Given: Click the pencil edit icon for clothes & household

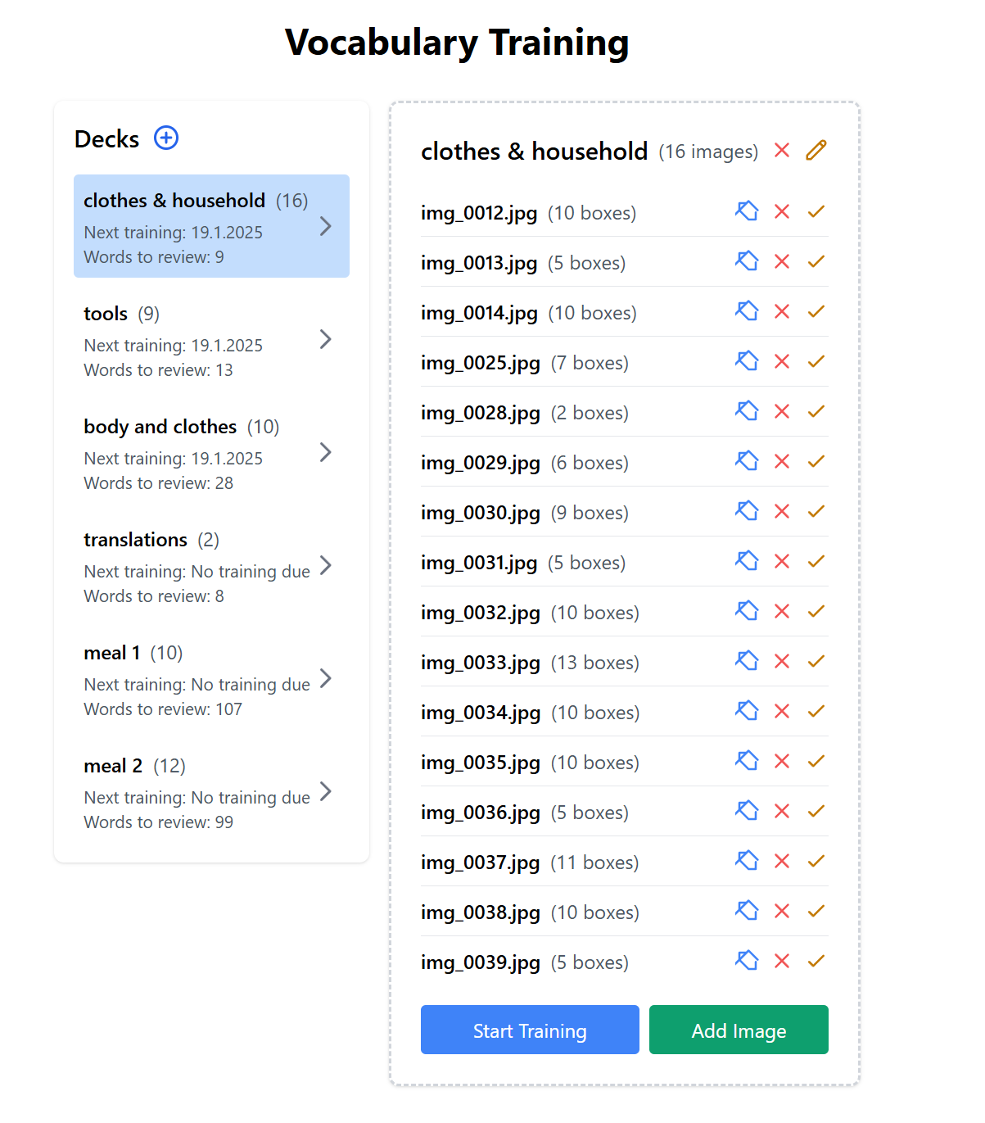Looking at the screenshot, I should coord(816,151).
